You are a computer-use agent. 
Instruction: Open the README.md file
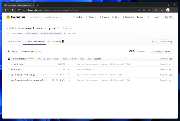[x=17, y=69]
